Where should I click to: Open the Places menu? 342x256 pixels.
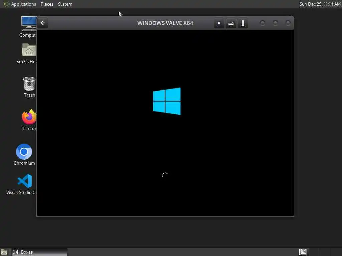tap(47, 4)
